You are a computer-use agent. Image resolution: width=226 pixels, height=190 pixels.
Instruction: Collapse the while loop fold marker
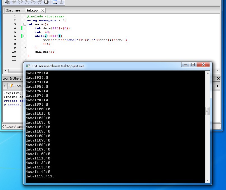(x=25, y=36)
